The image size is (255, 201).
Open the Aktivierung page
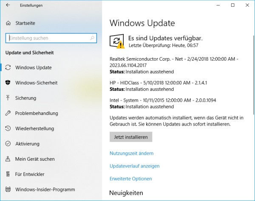[27, 144]
